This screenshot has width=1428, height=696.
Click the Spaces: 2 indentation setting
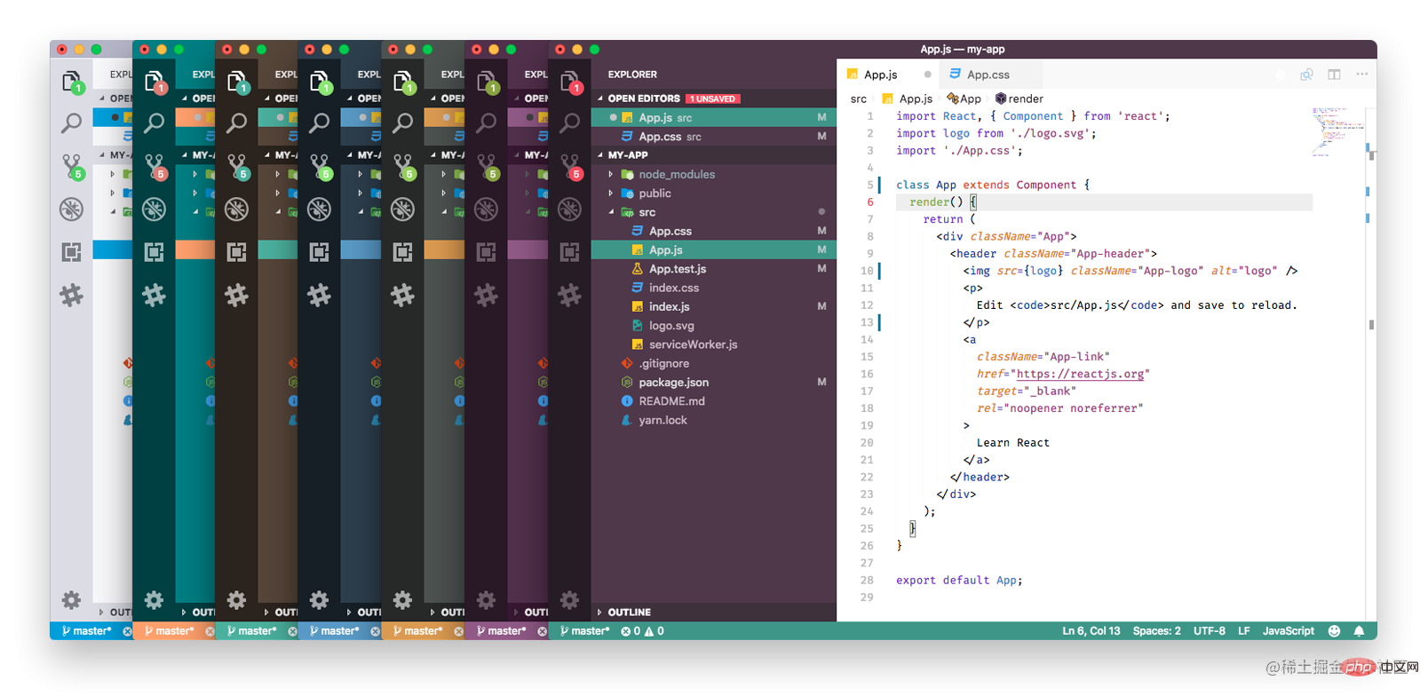(1156, 631)
